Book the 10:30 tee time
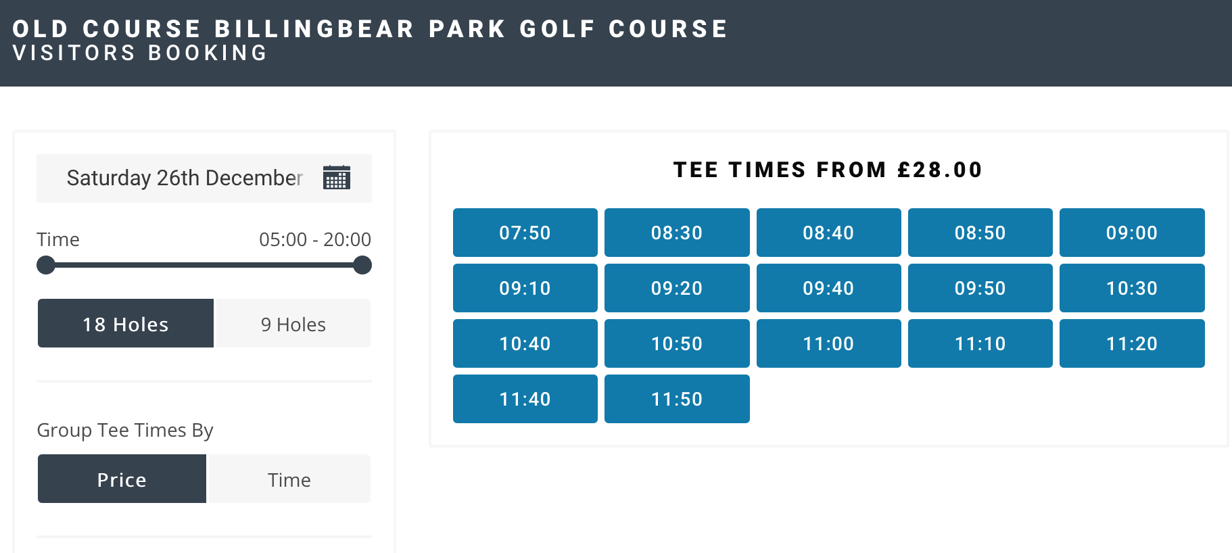Image resolution: width=1232 pixels, height=553 pixels. [x=1132, y=288]
